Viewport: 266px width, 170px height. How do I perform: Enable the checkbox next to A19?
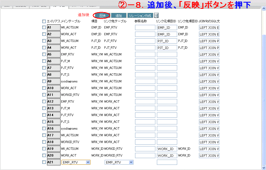44,149
